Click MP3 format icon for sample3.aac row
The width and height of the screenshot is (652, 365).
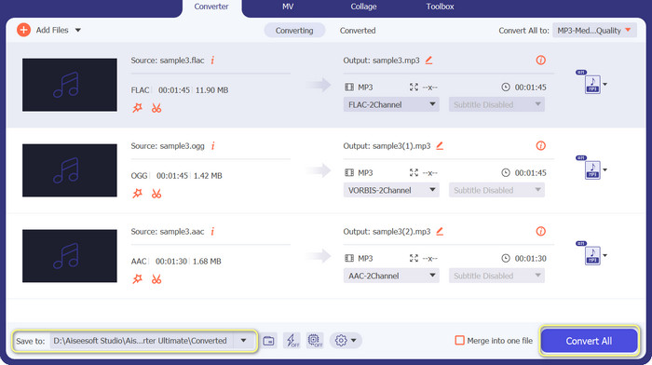[x=592, y=255]
